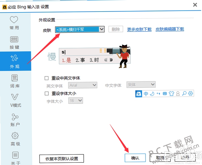This screenshot has height=165, width=202.
Task: Open the soft keyboard icon on status bar
Action: (x=165, y=94)
